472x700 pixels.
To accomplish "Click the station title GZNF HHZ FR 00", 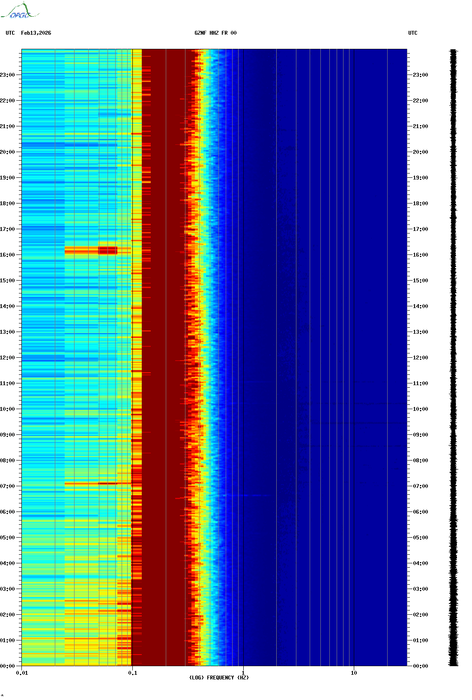I will pyautogui.click(x=215, y=33).
